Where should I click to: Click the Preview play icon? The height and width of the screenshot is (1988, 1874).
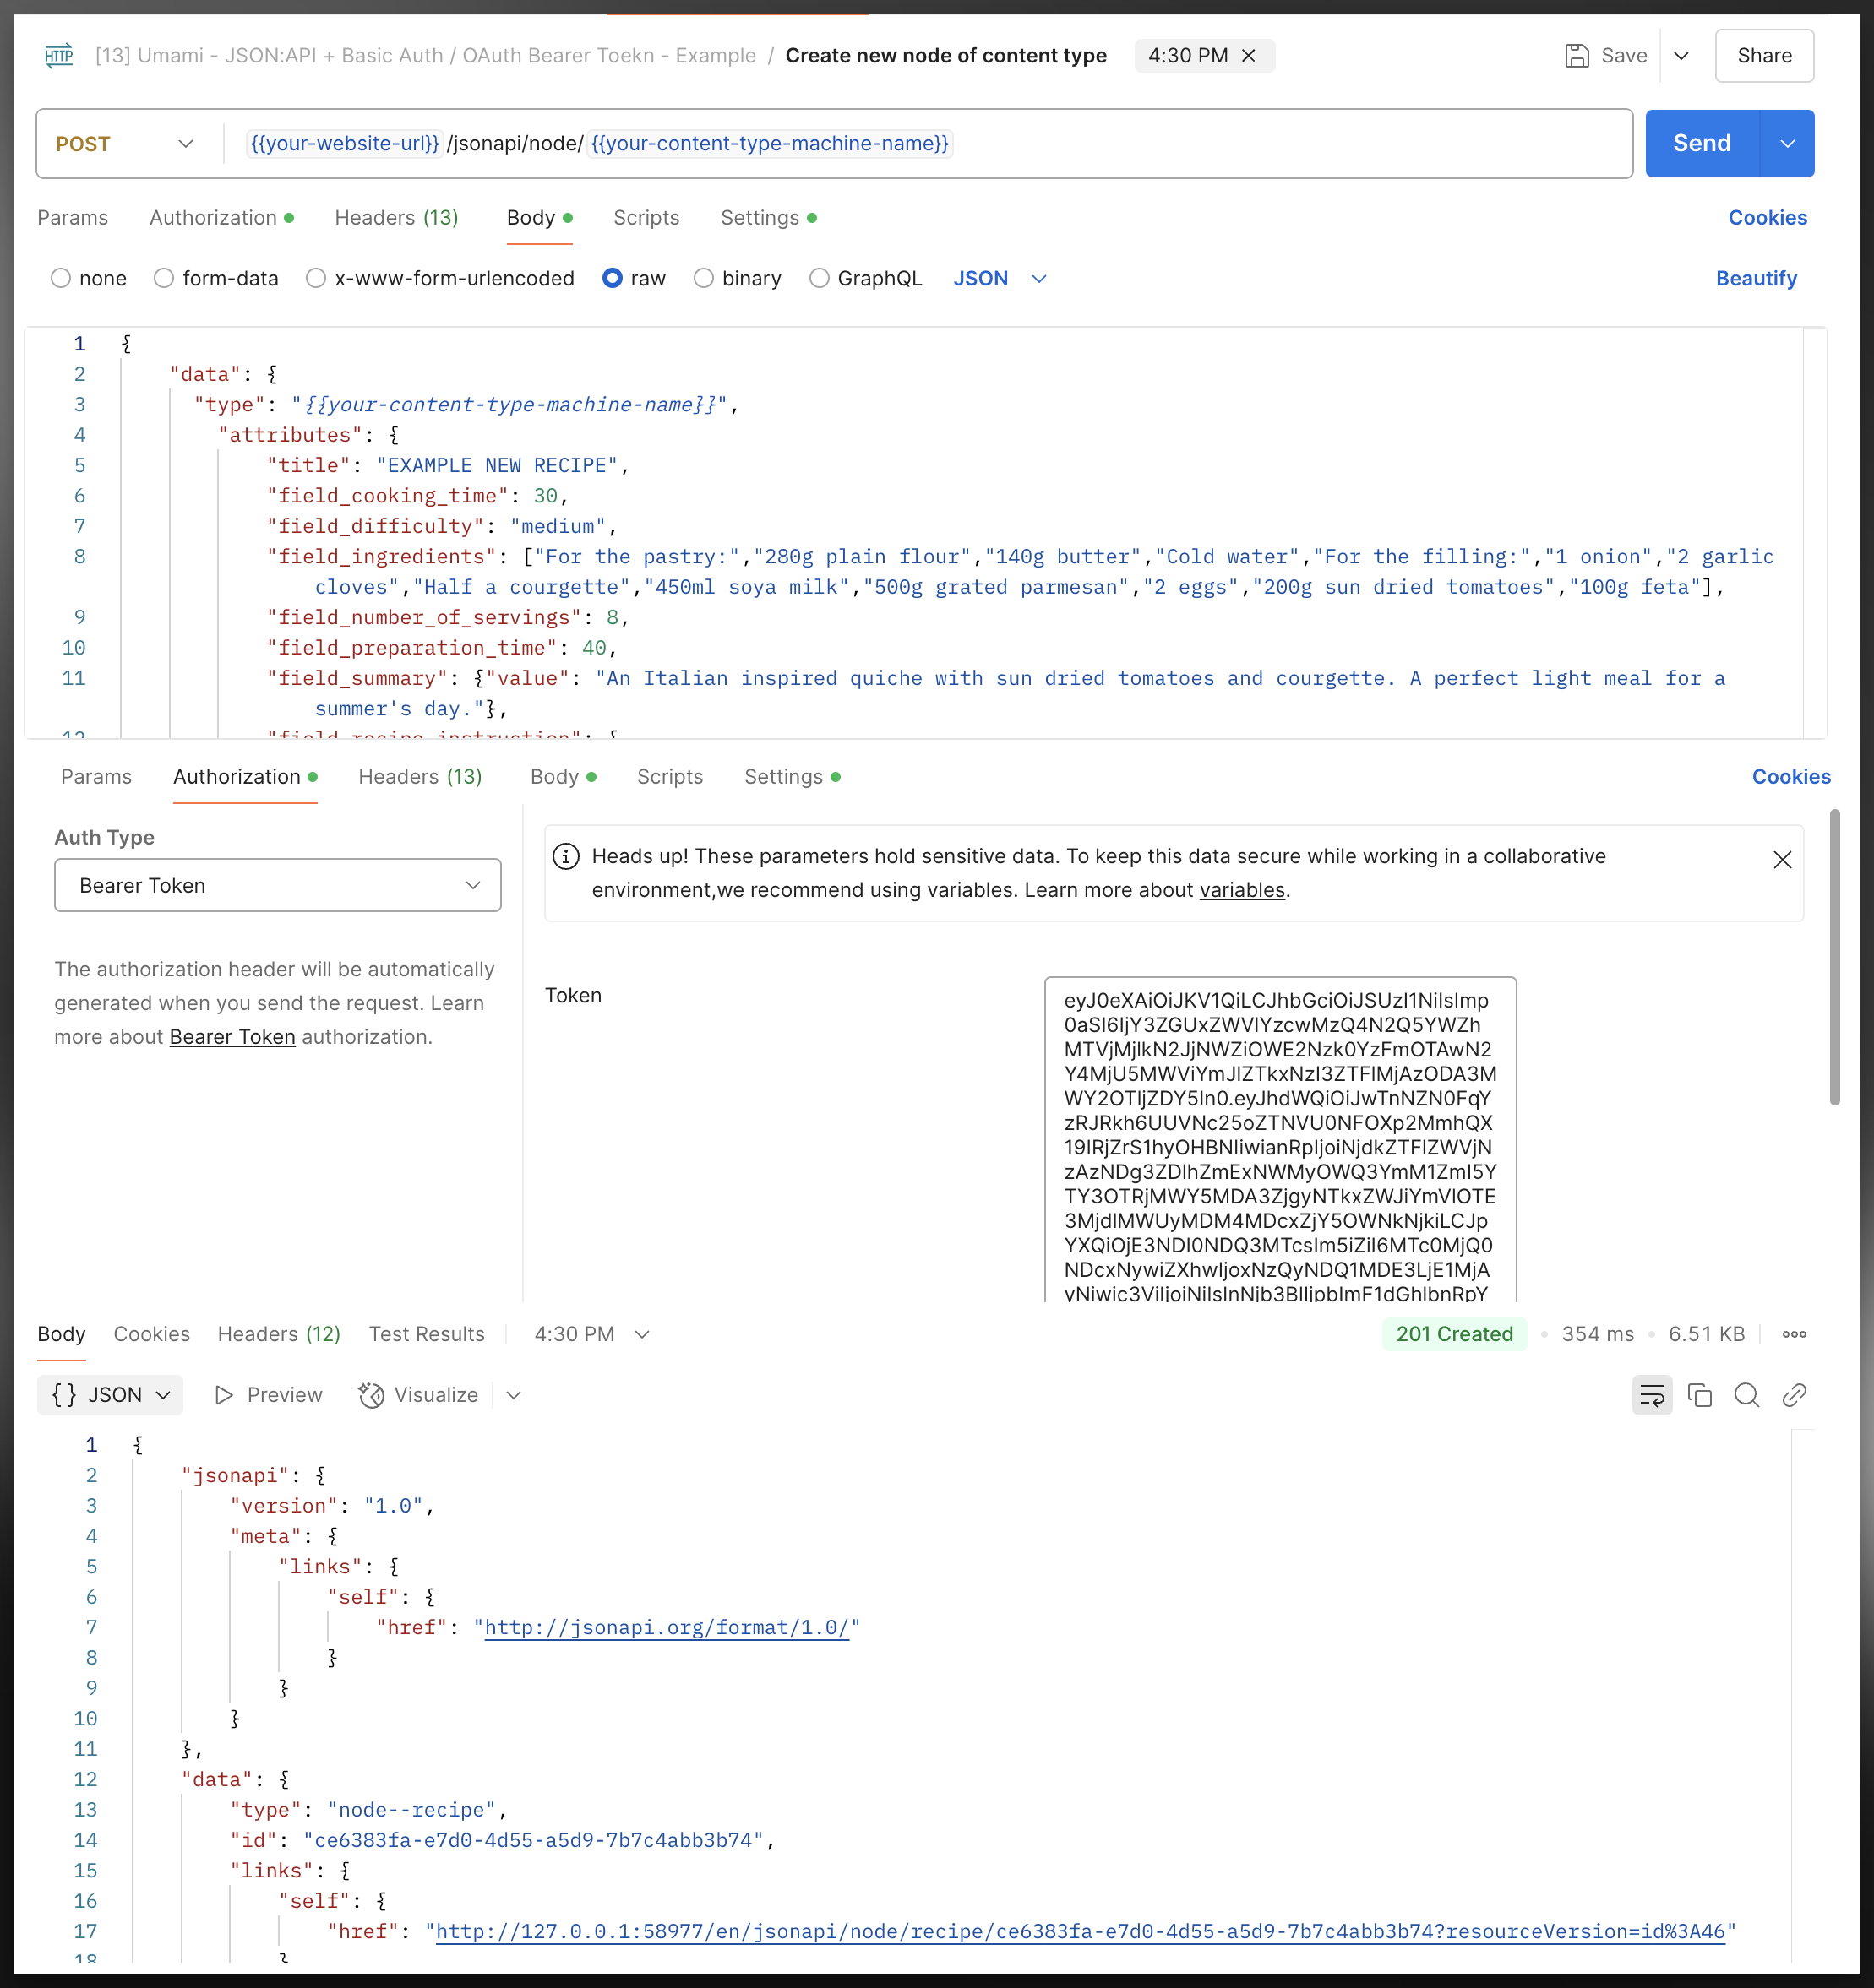click(224, 1395)
